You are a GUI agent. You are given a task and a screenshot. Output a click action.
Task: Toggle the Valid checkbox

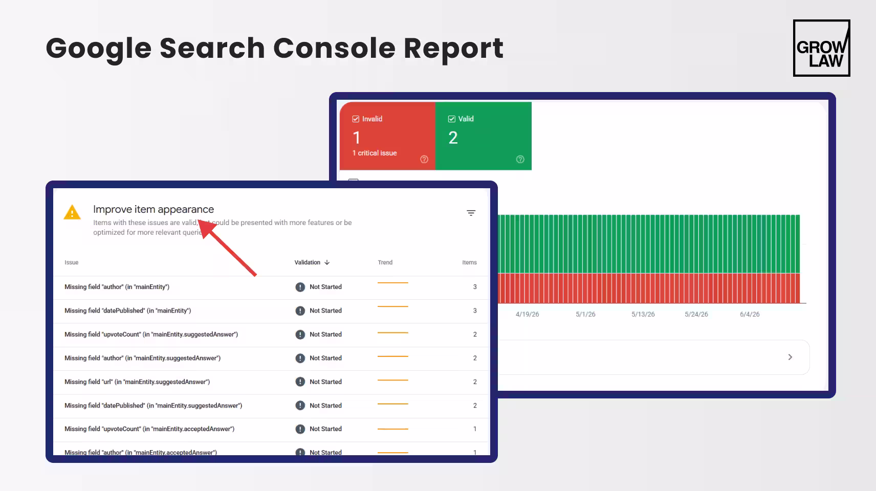coord(452,119)
